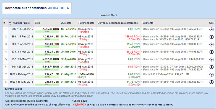This screenshot has height=109, width=216.
Task: Select invoice 957 / 28-Mar-2016
Action: click(22, 59)
